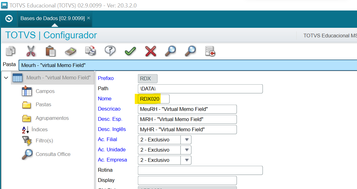
Task: Open Consulta Office in the tree
Action: pyautogui.click(x=53, y=154)
